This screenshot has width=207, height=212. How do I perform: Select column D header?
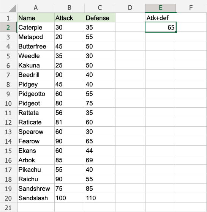tap(130, 8)
